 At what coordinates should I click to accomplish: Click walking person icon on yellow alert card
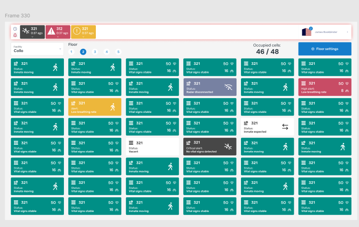point(113,107)
